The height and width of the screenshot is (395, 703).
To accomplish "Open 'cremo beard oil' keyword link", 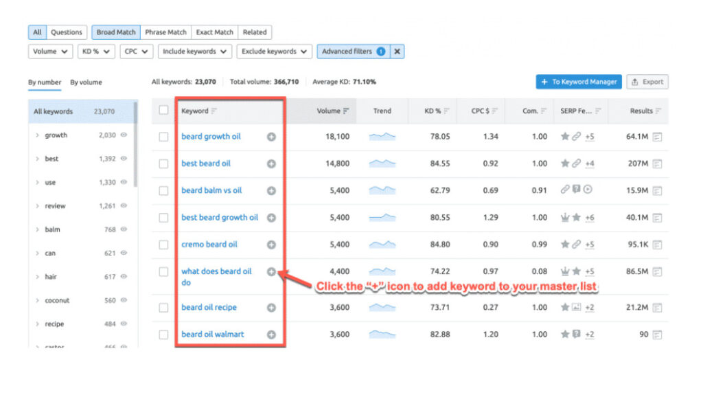I will [x=209, y=244].
